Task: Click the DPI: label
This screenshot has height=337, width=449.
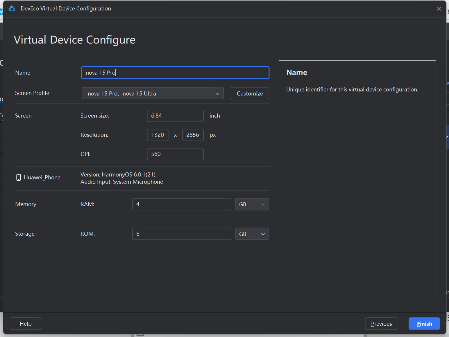Action: click(x=85, y=154)
